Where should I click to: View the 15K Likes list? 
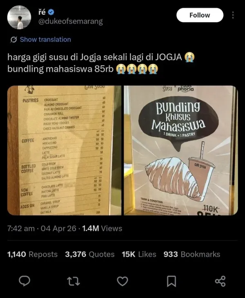click(x=139, y=254)
